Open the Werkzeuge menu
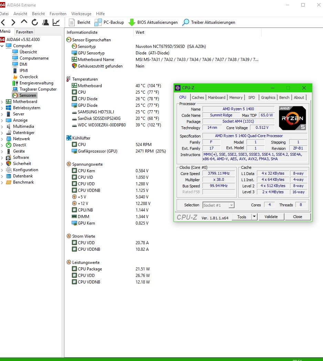323x361 pixels. coord(81,14)
